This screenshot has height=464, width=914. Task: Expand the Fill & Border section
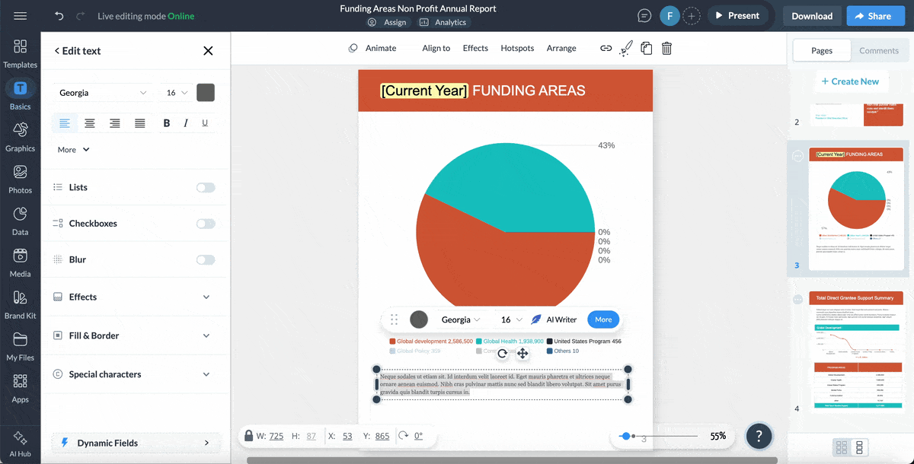(x=134, y=335)
